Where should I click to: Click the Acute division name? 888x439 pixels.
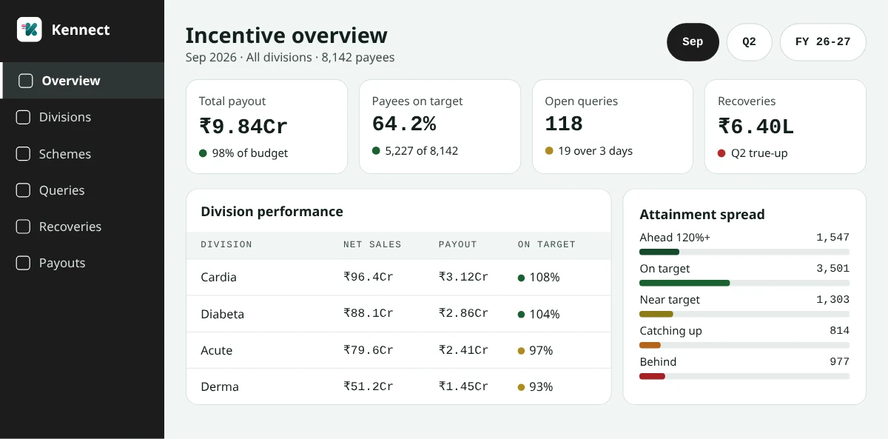coord(216,350)
